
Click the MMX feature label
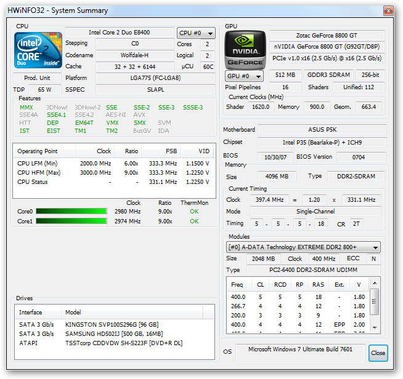pos(26,107)
